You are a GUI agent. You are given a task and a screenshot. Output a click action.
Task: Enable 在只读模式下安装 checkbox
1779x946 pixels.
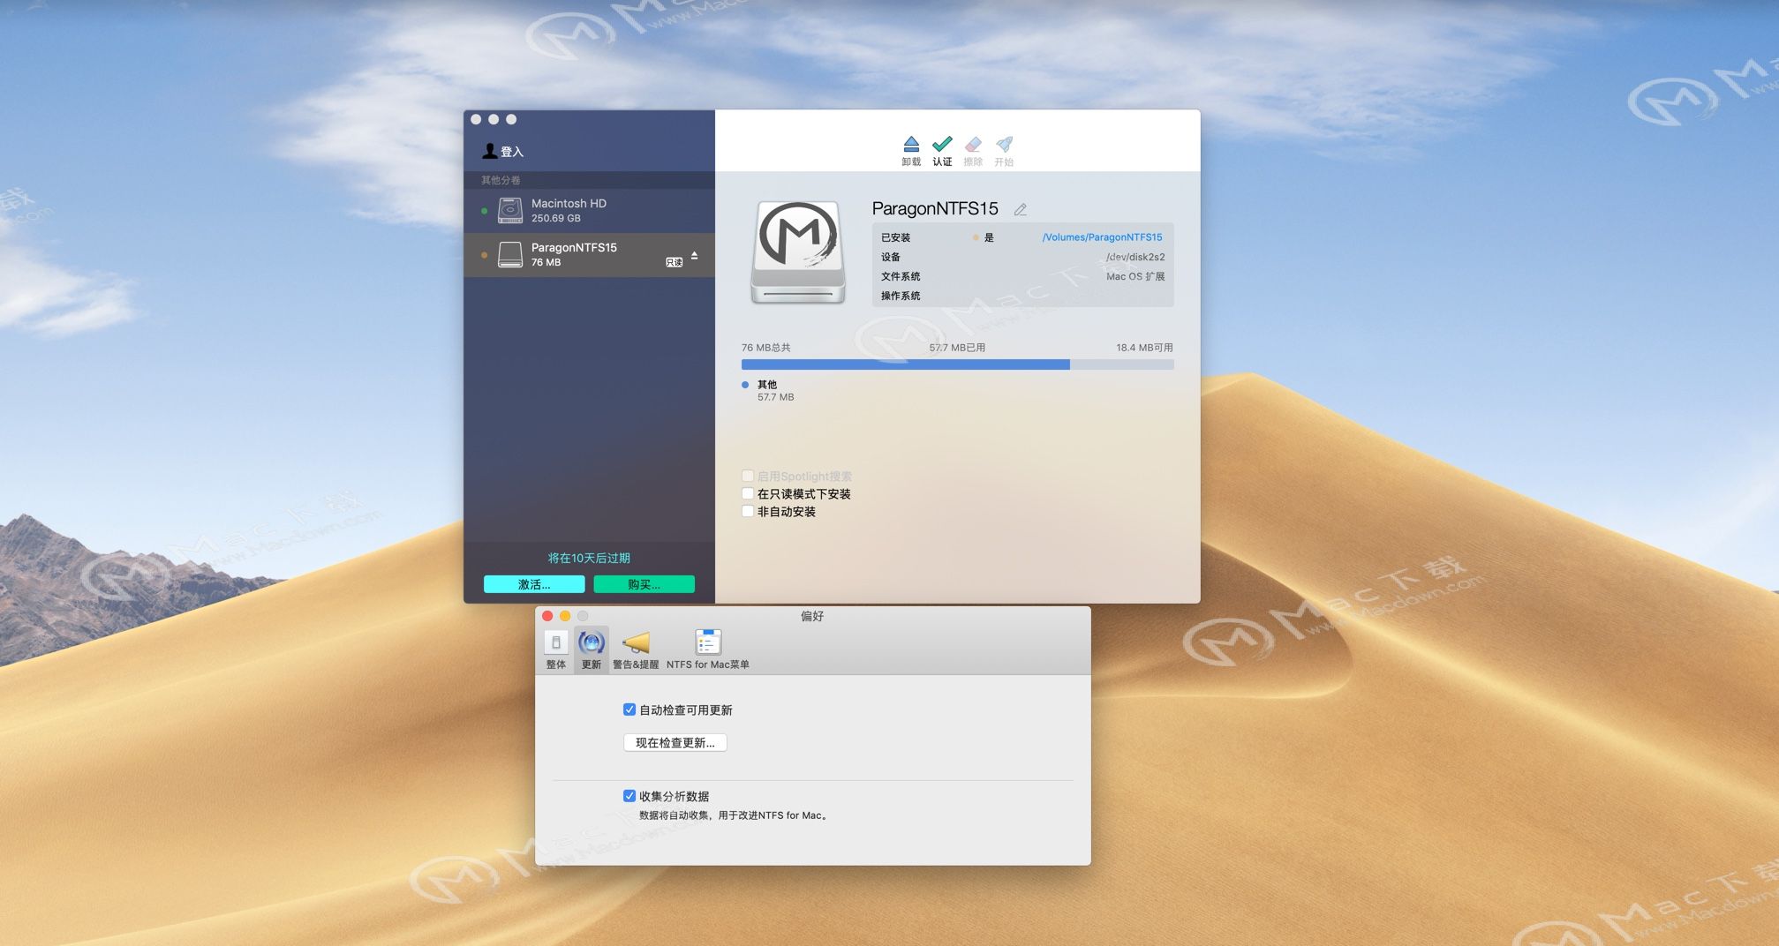[748, 494]
